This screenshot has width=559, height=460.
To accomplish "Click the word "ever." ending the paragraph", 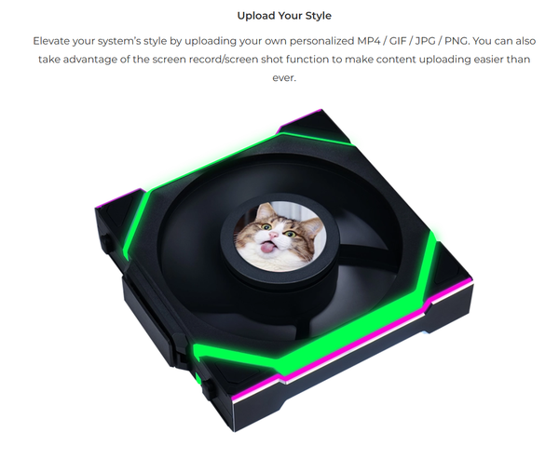I will pyautogui.click(x=284, y=77).
